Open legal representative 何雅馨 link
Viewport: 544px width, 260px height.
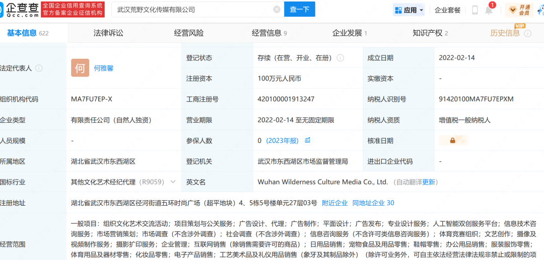[104, 68]
